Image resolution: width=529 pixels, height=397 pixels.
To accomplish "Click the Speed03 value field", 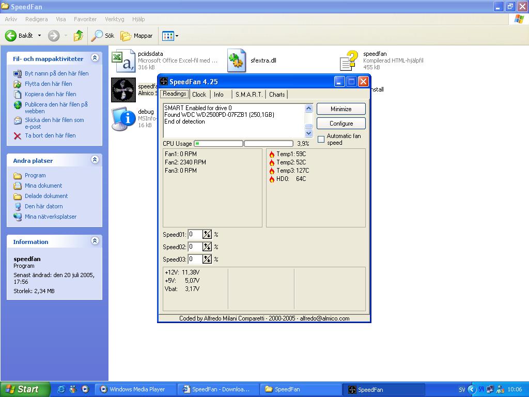I will pos(195,259).
